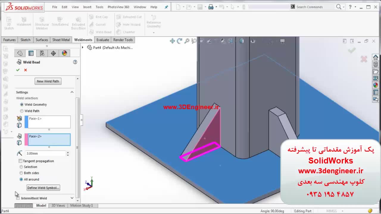Click the Define Weld Symbol button
Screen dimensions: 381x214
click(43, 188)
